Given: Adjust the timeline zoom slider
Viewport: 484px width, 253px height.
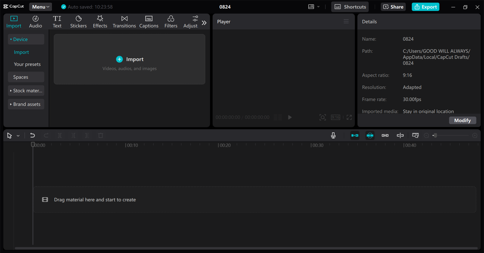Looking at the screenshot, I should point(435,135).
